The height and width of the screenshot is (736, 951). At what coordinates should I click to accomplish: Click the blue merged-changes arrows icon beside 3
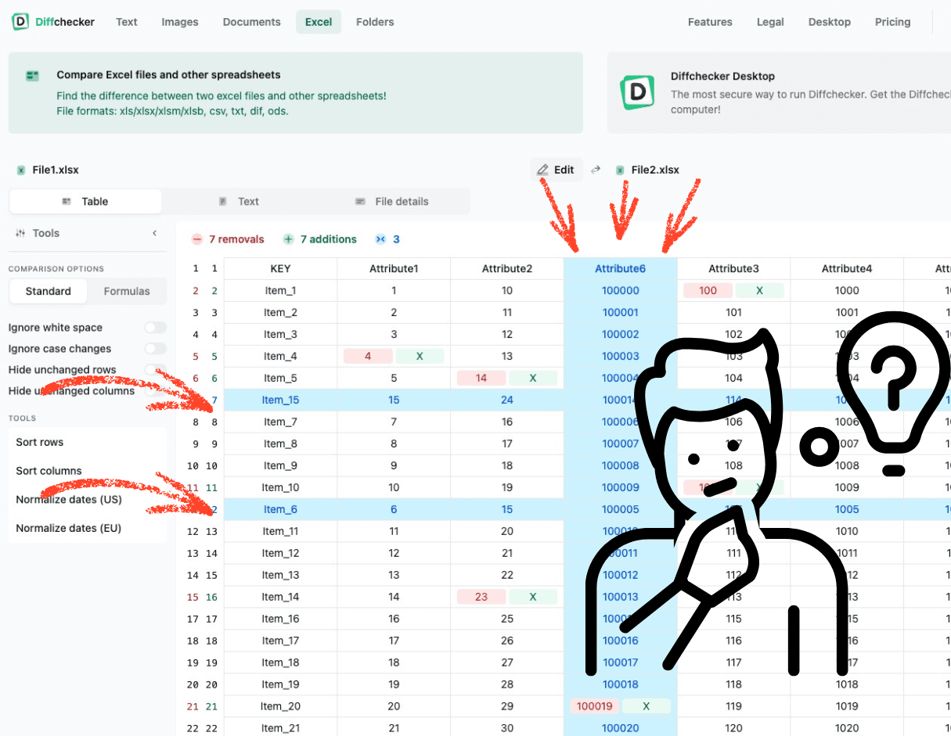coord(381,239)
